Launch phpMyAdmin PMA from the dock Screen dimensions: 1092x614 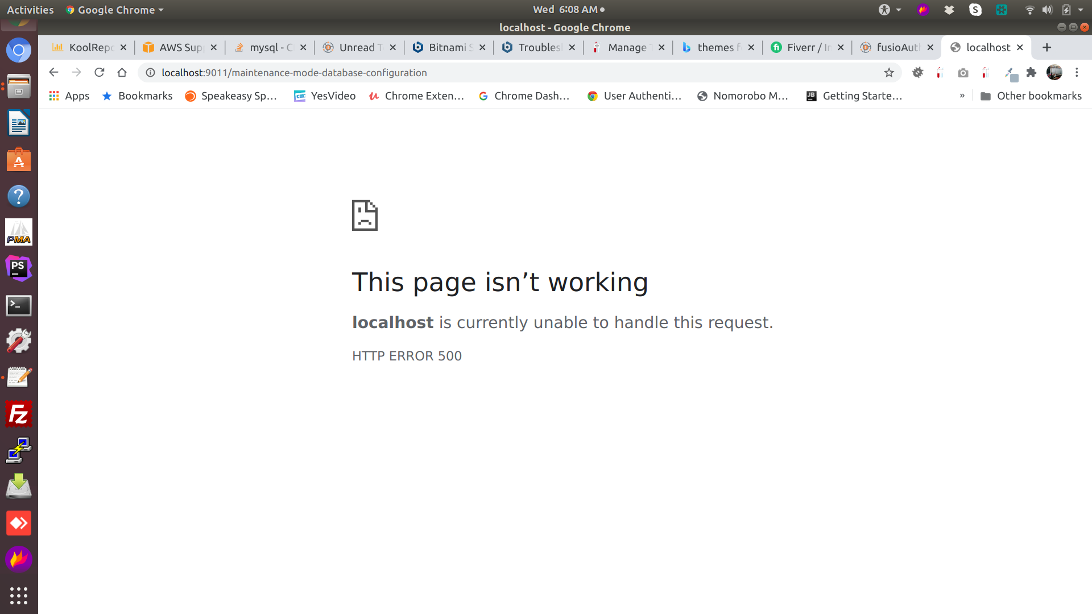coord(19,233)
